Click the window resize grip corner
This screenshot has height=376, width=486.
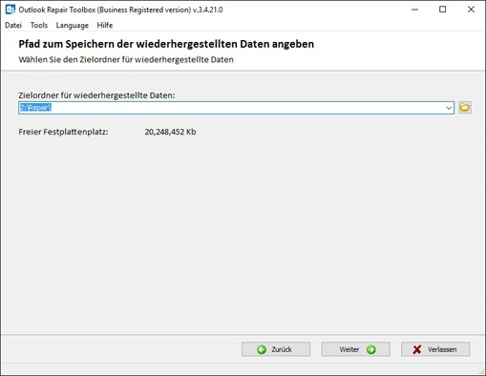(481, 371)
